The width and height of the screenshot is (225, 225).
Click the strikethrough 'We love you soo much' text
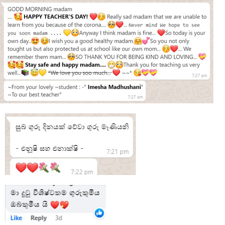80,73
